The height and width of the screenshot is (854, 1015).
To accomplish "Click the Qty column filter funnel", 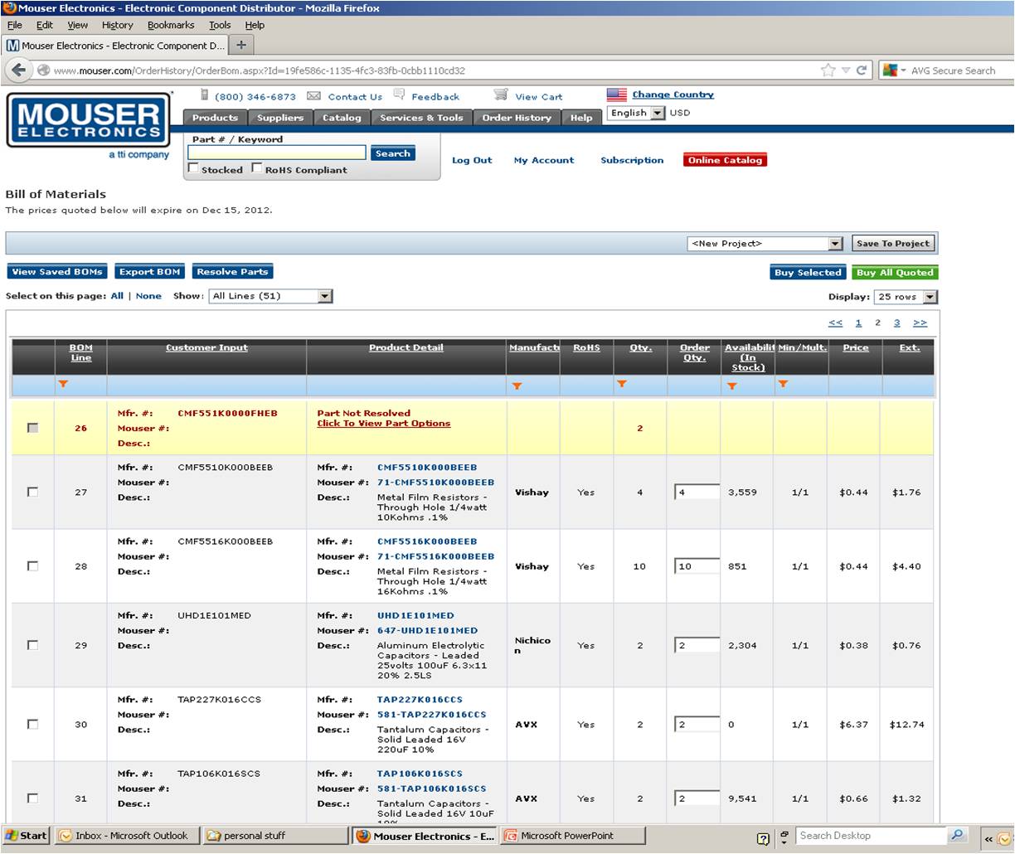I will [621, 384].
